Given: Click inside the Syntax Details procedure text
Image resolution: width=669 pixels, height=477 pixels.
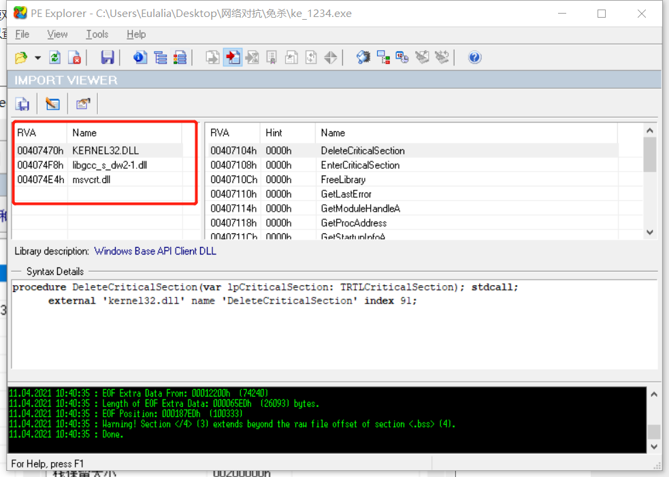Looking at the screenshot, I should (x=265, y=294).
